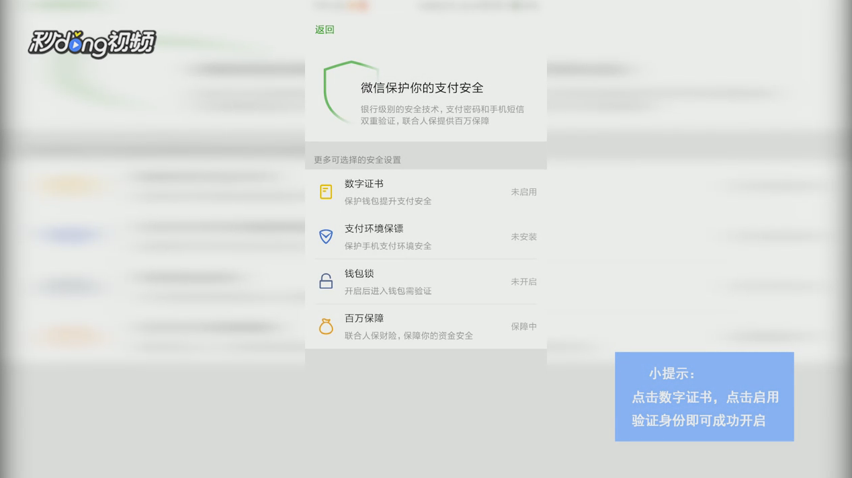This screenshot has height=478, width=852.
Task: Click the 保障中 status of 百万保障
Action: pos(523,327)
